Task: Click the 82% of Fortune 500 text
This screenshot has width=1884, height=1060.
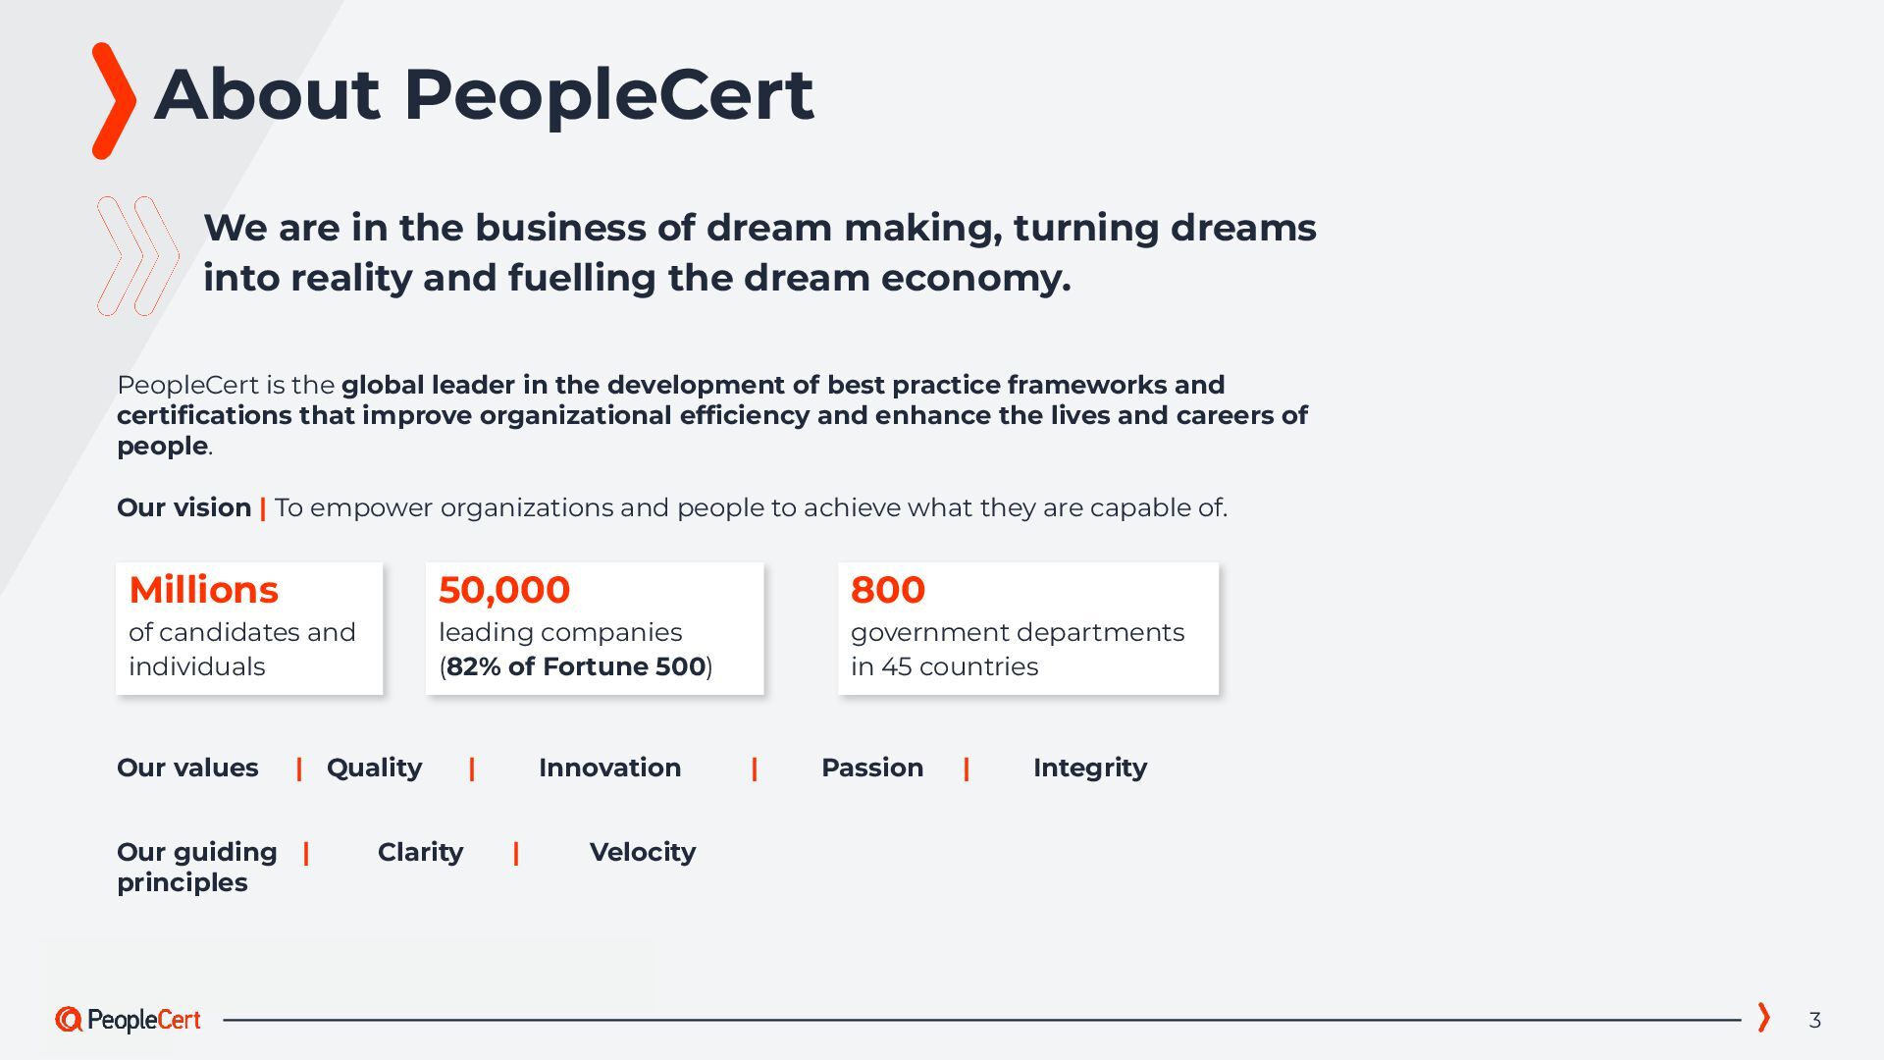Action: (576, 666)
